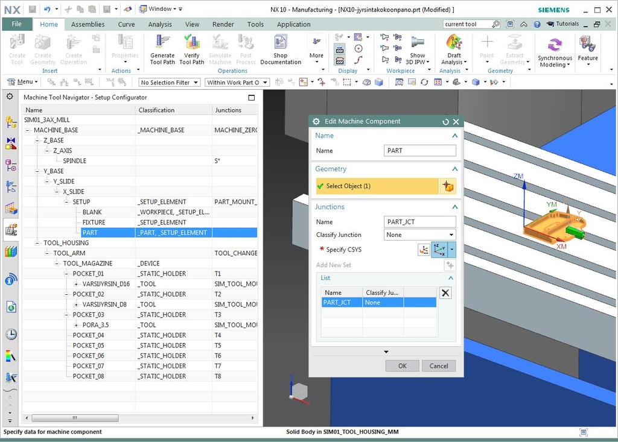Click the CSYS type icon with ZY axes
Image resolution: width=618 pixels, height=442 pixels.
(439, 250)
